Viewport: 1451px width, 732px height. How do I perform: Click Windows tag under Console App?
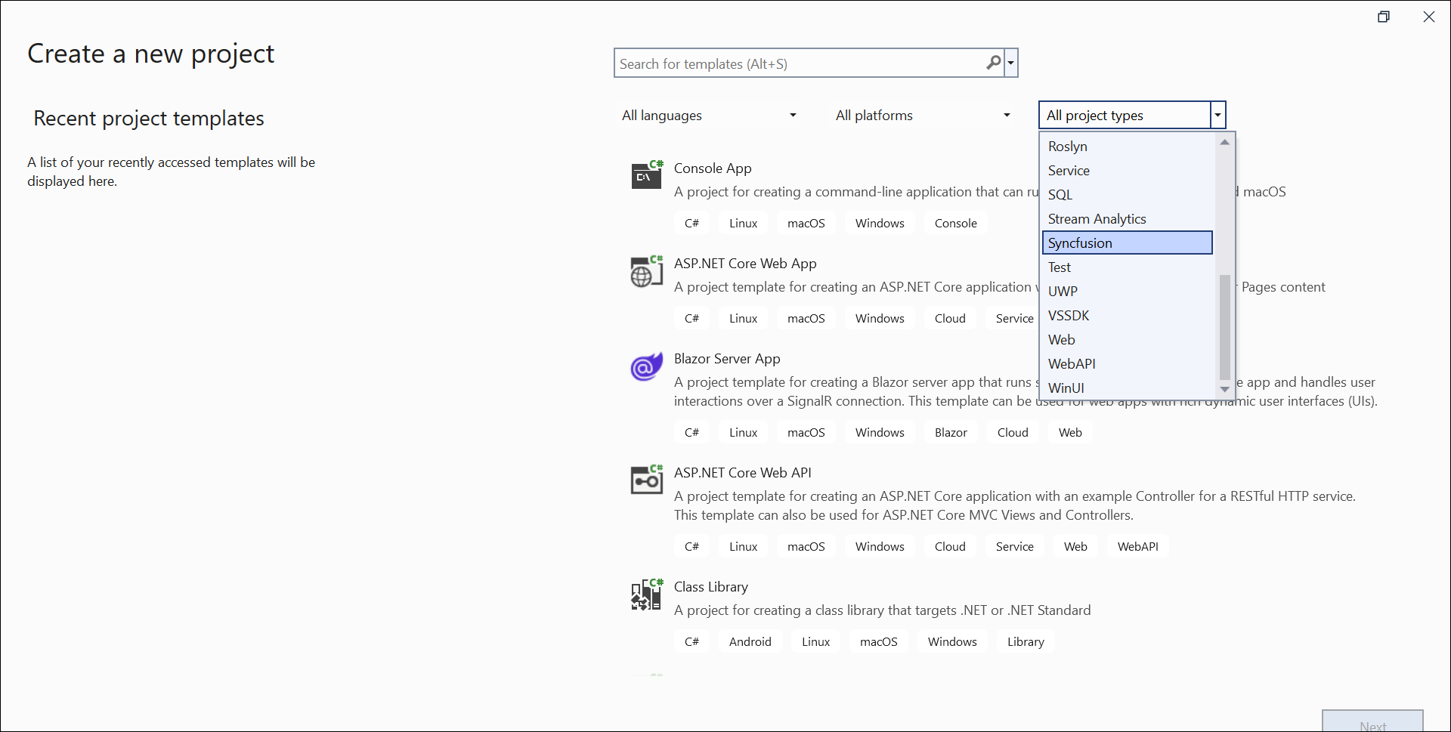click(x=880, y=224)
